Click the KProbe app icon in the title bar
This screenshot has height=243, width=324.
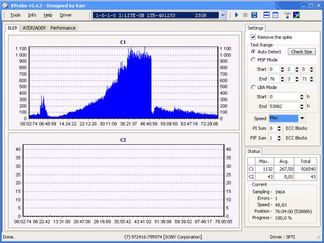[x=5, y=5]
